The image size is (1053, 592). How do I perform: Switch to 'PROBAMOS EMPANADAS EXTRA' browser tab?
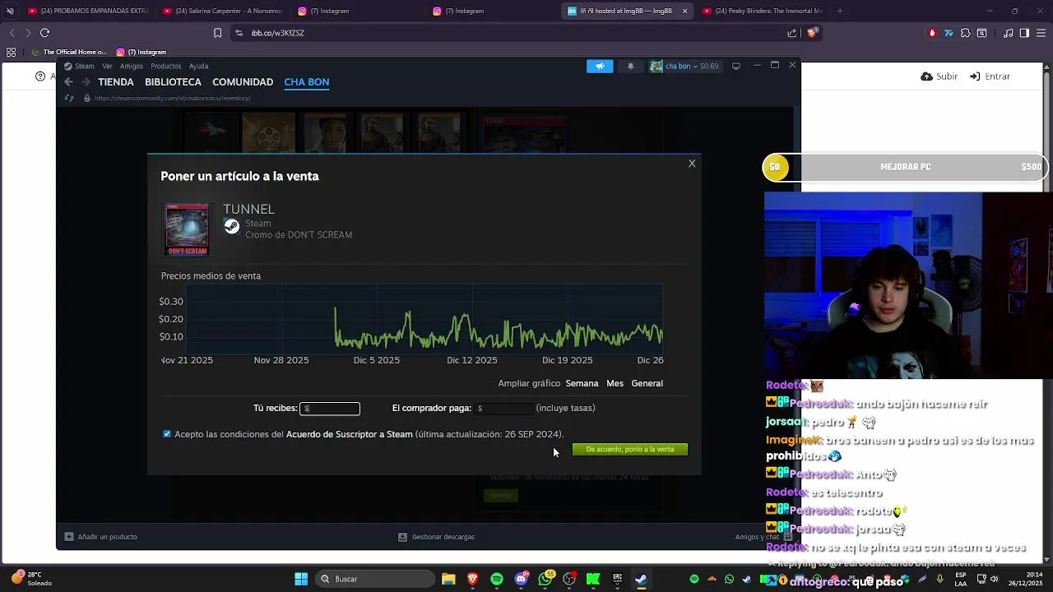point(86,11)
